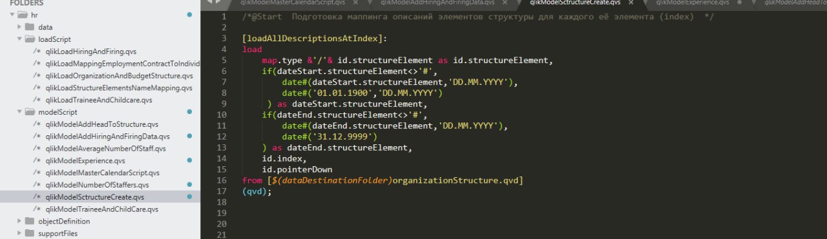Close the unsaved qlikModelExperience.qvs tab dot

click(x=739, y=3)
